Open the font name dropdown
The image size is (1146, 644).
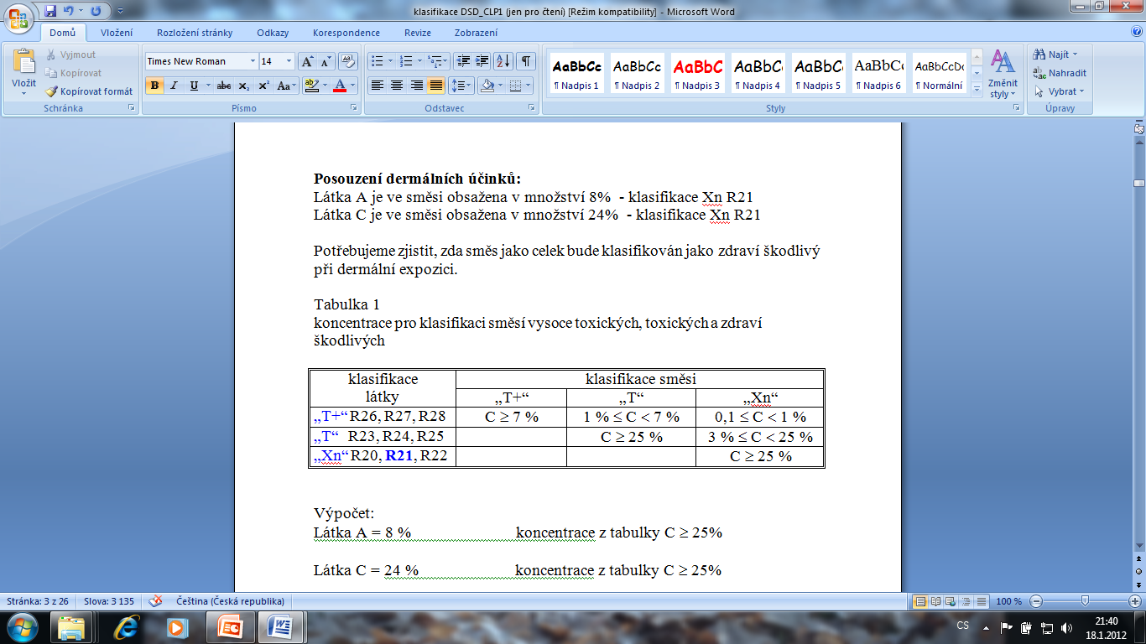coord(253,61)
